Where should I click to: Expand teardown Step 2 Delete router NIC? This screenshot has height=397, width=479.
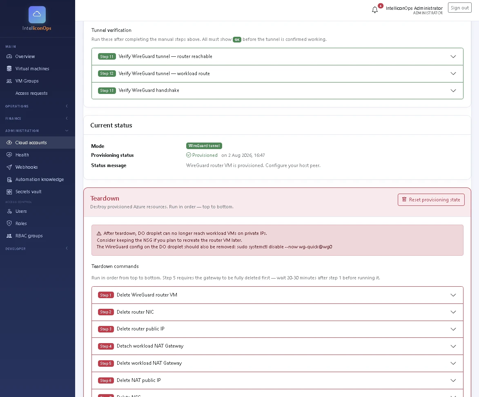[277, 312]
